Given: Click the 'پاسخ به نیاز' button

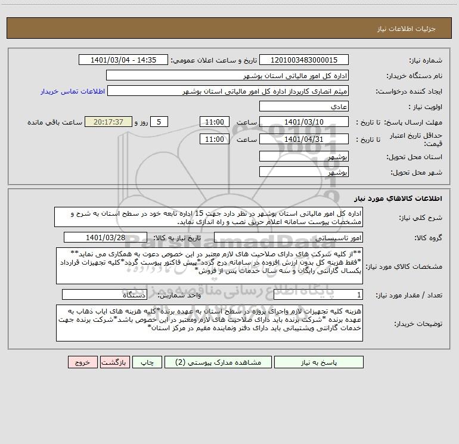Looking at the screenshot, I should click(x=319, y=362).
